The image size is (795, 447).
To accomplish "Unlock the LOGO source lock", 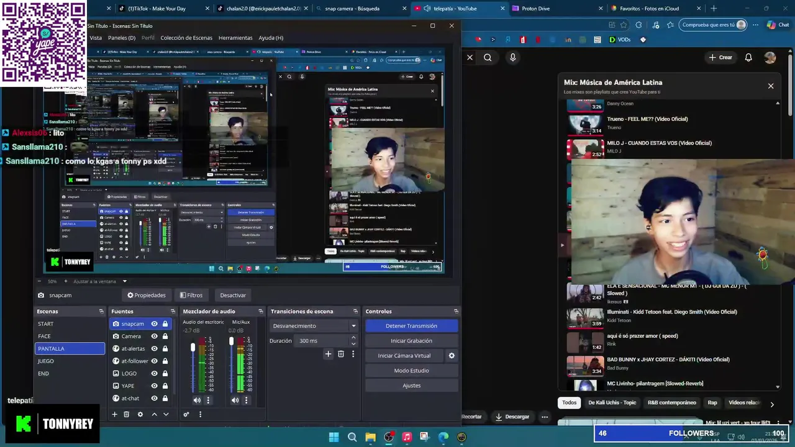I will click(165, 373).
